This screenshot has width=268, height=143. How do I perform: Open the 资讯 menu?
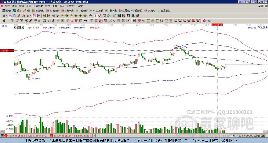(x=21, y=6)
